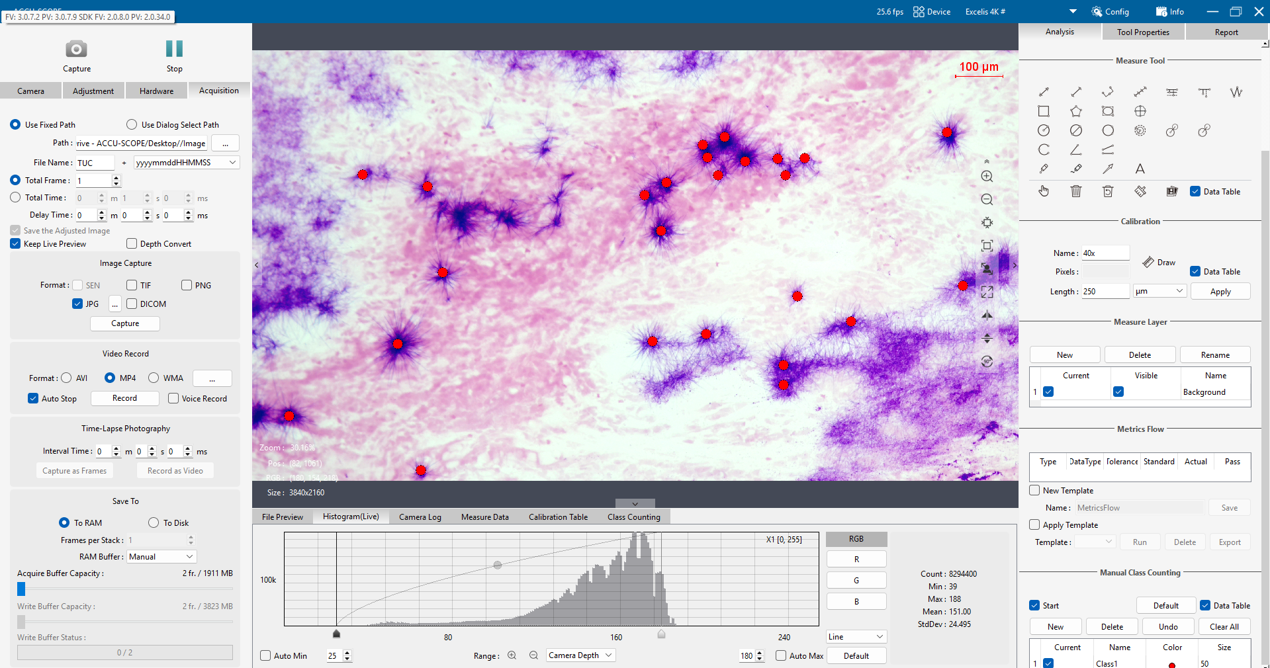The width and height of the screenshot is (1270, 668).
Task: Switch to the Measure Data tab
Action: tap(485, 517)
